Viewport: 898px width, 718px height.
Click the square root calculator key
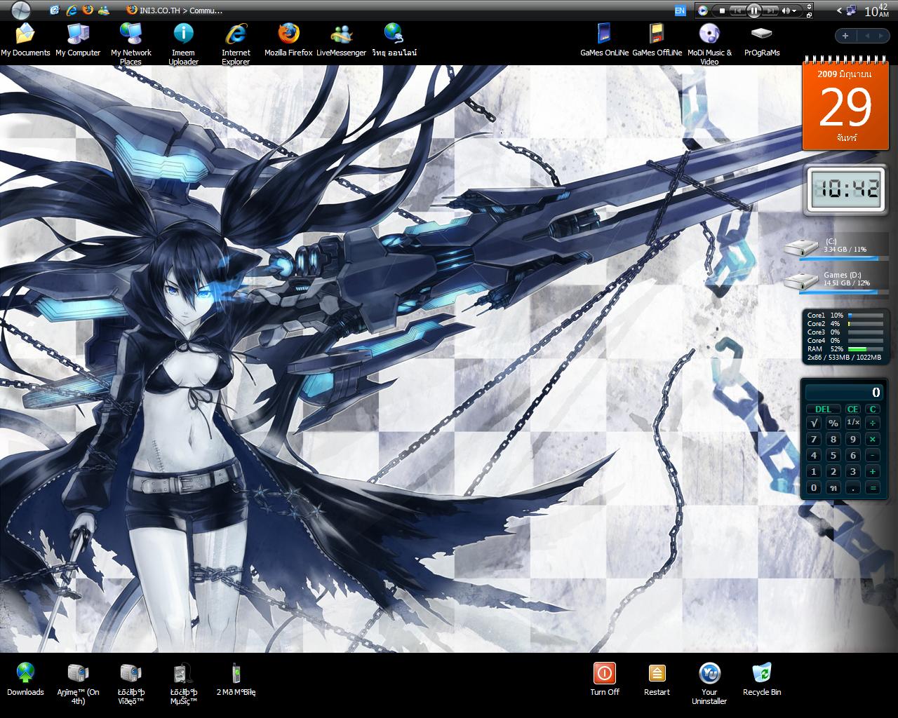coord(814,423)
